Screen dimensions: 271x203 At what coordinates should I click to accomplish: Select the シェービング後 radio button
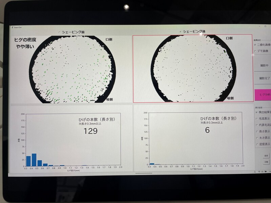click(x=181, y=31)
